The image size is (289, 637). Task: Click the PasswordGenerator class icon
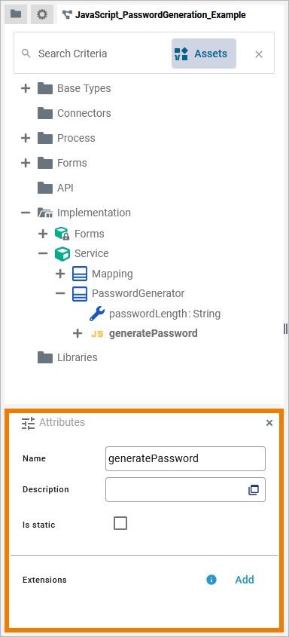pyautogui.click(x=80, y=293)
